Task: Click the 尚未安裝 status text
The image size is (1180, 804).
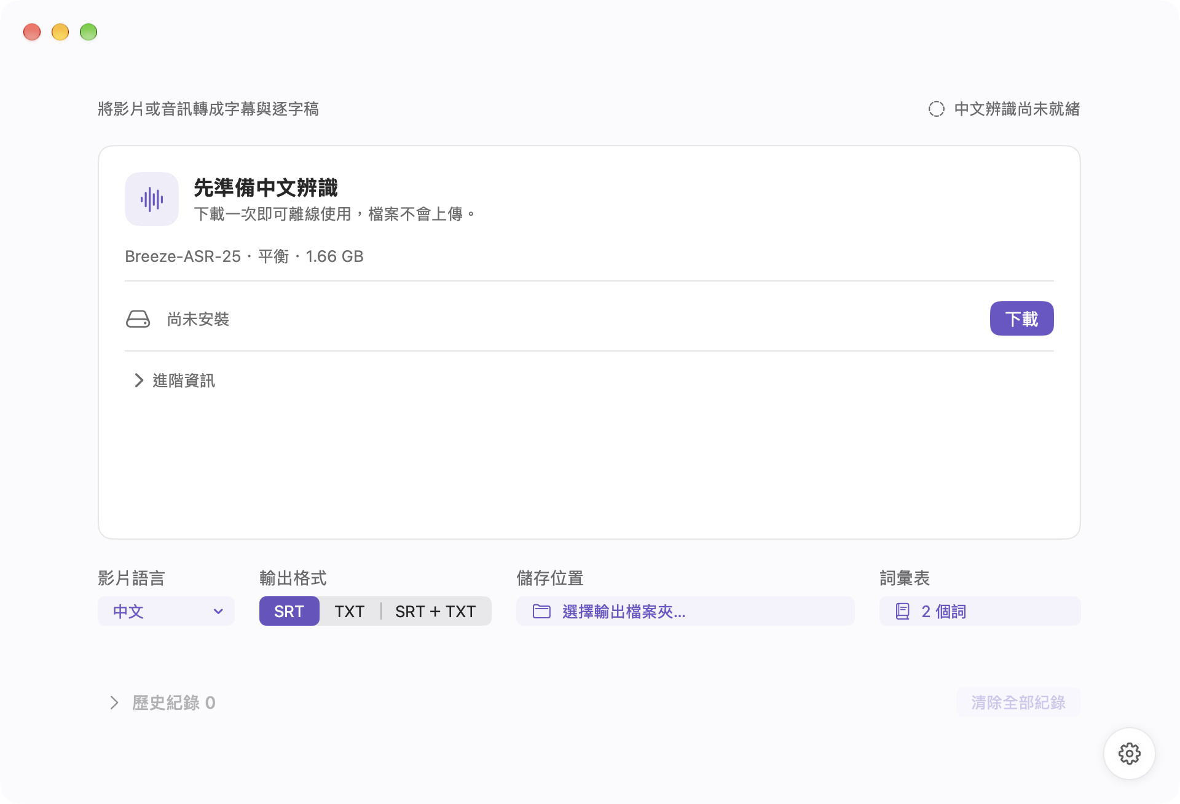Action: click(198, 319)
